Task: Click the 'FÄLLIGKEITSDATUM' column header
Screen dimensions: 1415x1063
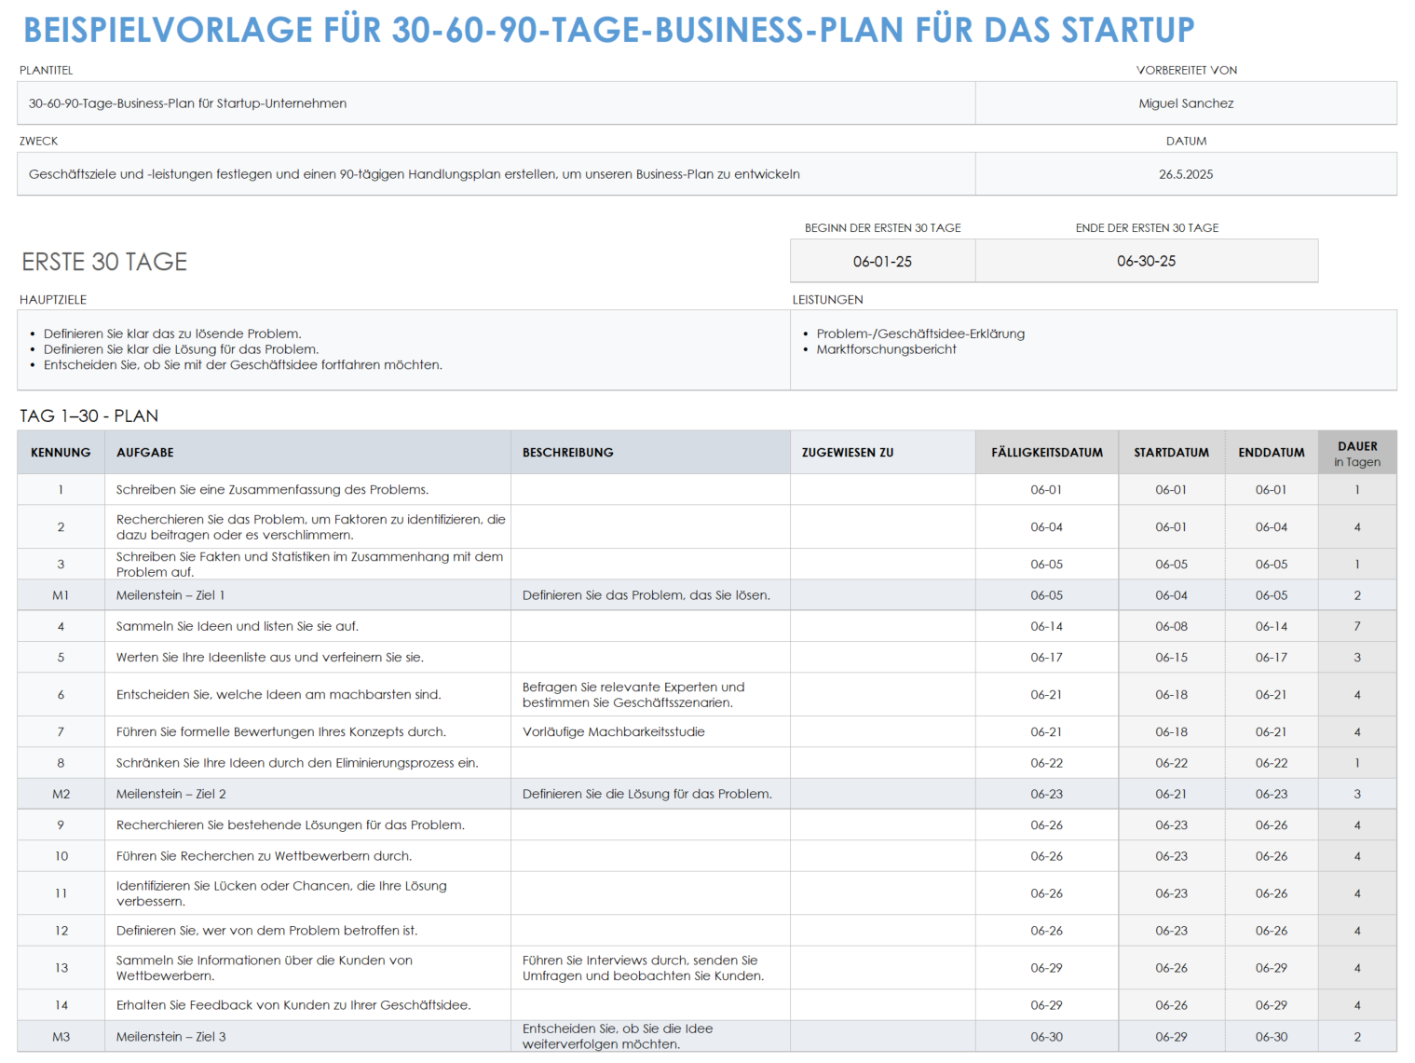Action: tap(1047, 452)
